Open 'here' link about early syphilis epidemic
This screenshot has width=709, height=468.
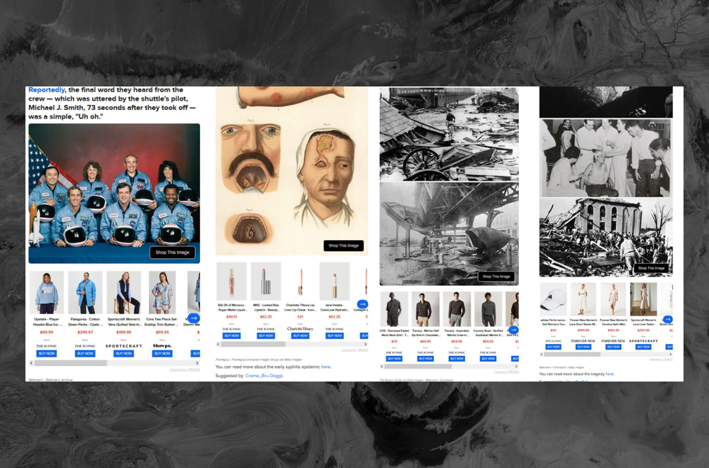pos(325,367)
